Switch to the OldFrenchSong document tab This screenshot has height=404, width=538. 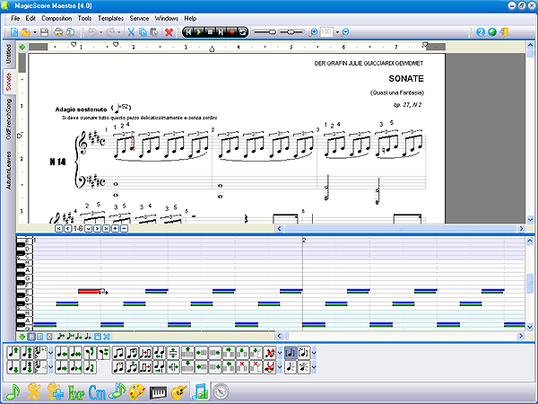point(9,119)
